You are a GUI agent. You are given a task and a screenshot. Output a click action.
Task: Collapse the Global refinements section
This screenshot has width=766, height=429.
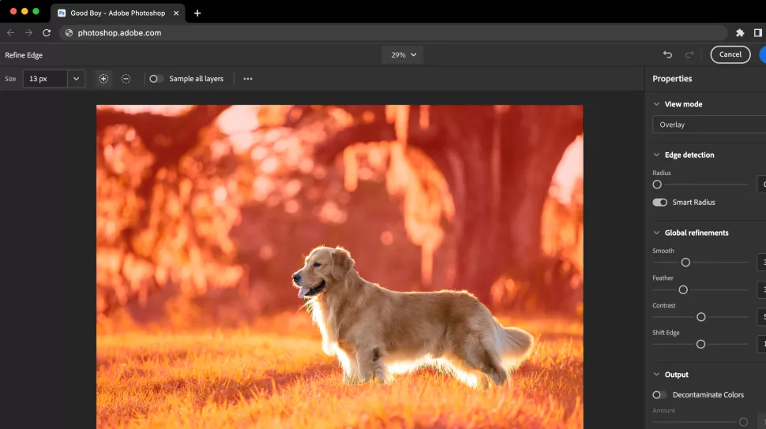click(x=656, y=233)
